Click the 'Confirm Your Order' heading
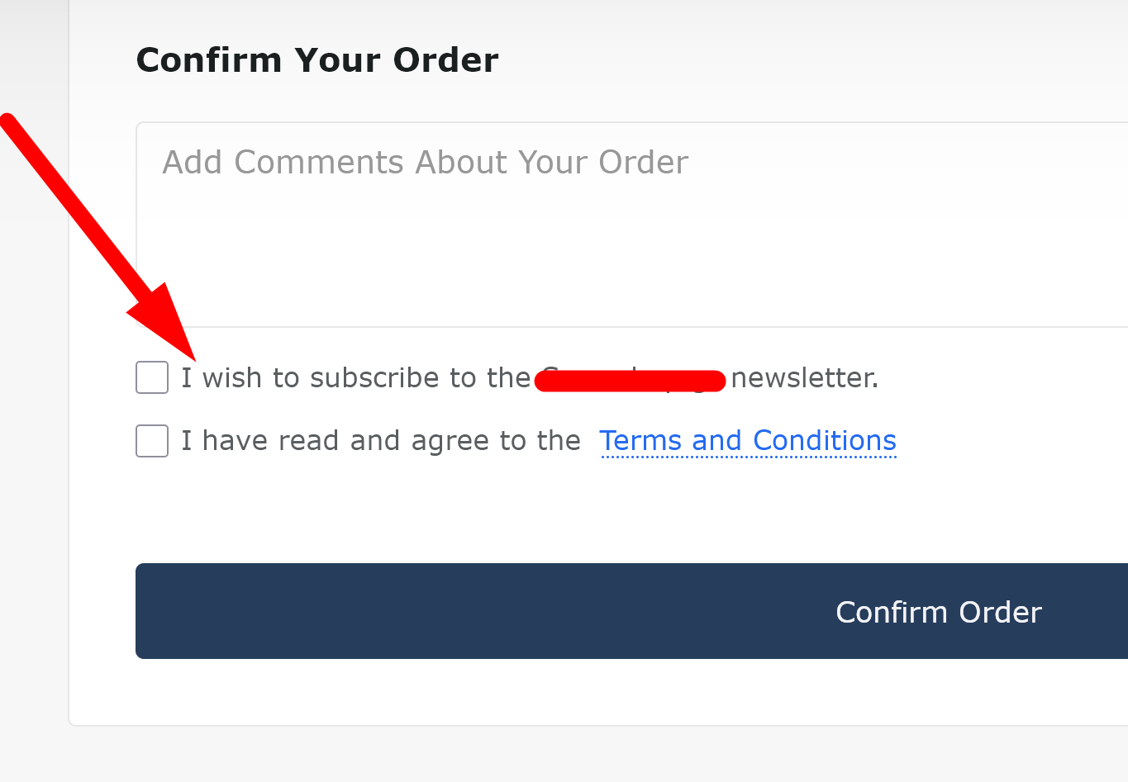 (317, 60)
